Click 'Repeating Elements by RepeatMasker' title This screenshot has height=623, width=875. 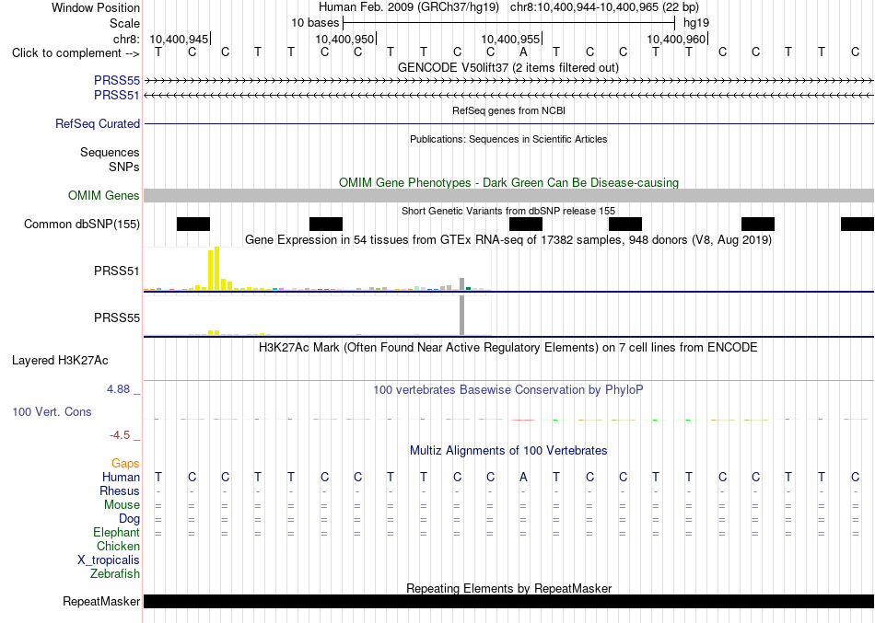508,588
